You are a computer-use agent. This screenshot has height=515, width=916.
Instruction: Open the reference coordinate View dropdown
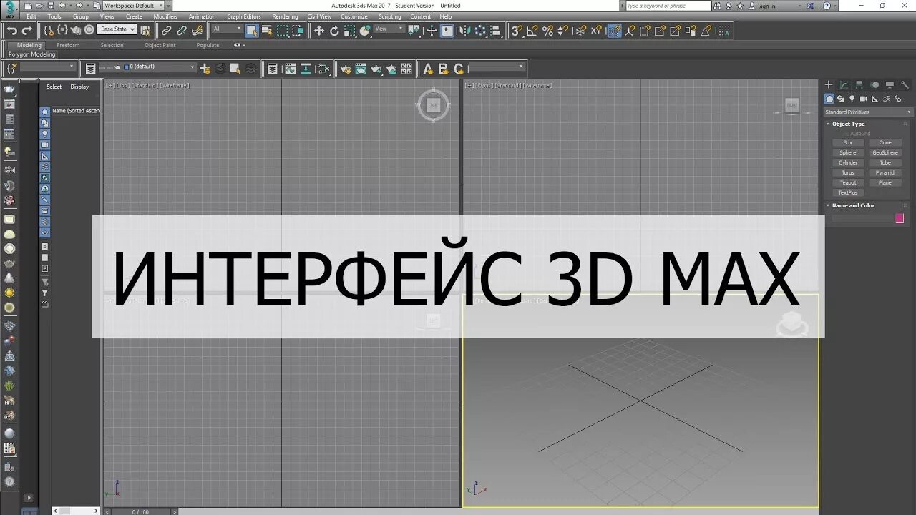click(x=390, y=29)
